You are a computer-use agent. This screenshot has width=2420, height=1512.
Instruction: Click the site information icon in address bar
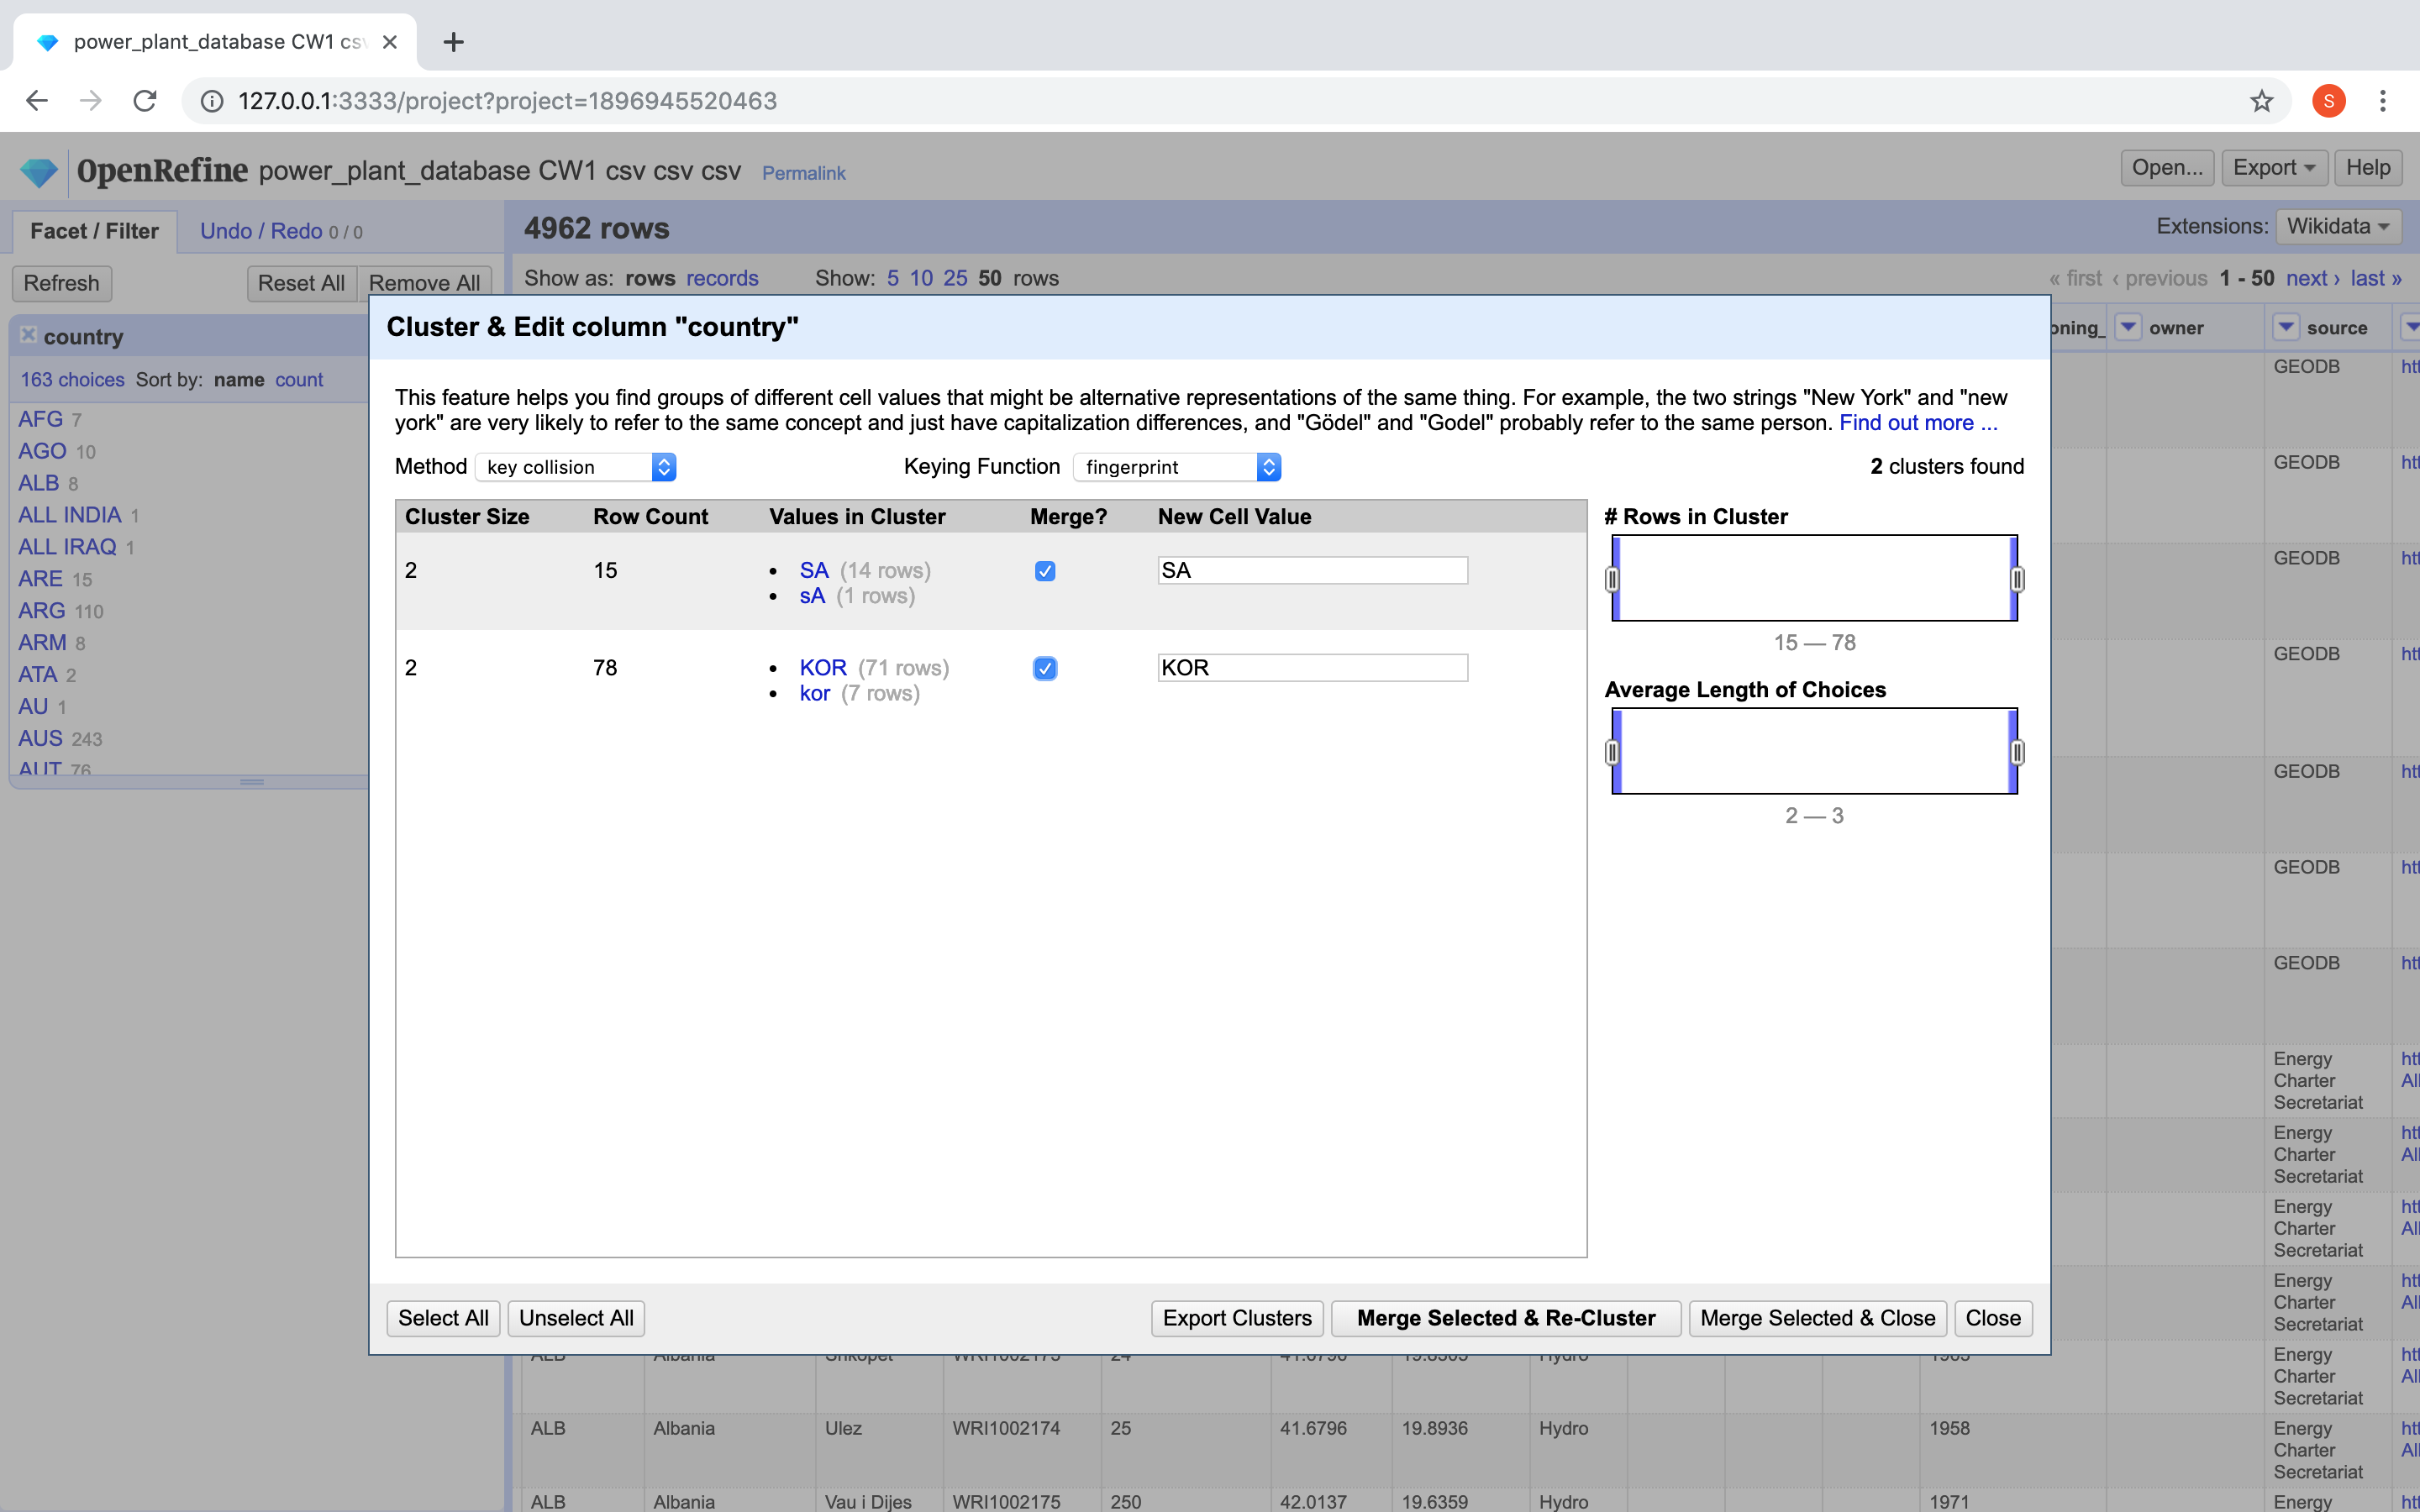212,101
